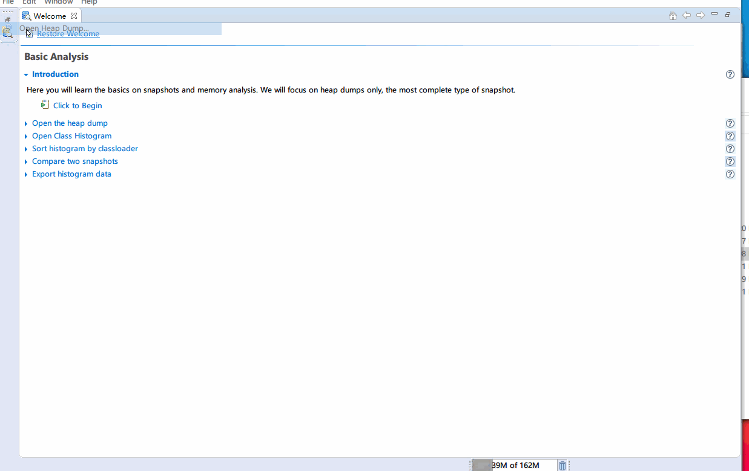Viewport: 749px width, 471px height.
Task: Click the Click to Begin link
Action: tap(78, 106)
